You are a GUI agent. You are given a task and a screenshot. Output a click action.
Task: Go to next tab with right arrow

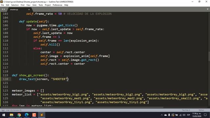pyautogui.click(x=4, y=9)
